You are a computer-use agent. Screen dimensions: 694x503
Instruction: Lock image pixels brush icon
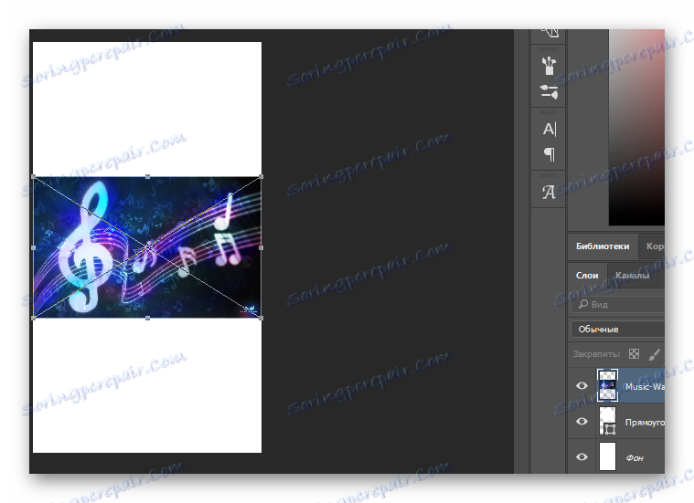pos(655,353)
